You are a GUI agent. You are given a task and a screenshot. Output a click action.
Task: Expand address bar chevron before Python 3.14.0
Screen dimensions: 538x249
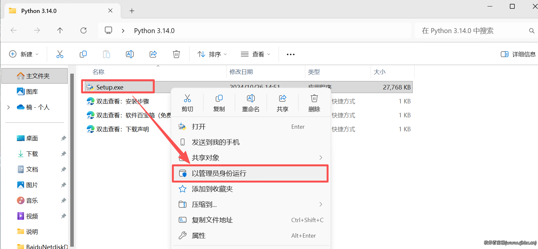click(x=123, y=30)
